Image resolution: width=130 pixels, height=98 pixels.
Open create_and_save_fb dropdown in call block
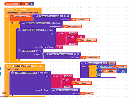pos(77,90)
